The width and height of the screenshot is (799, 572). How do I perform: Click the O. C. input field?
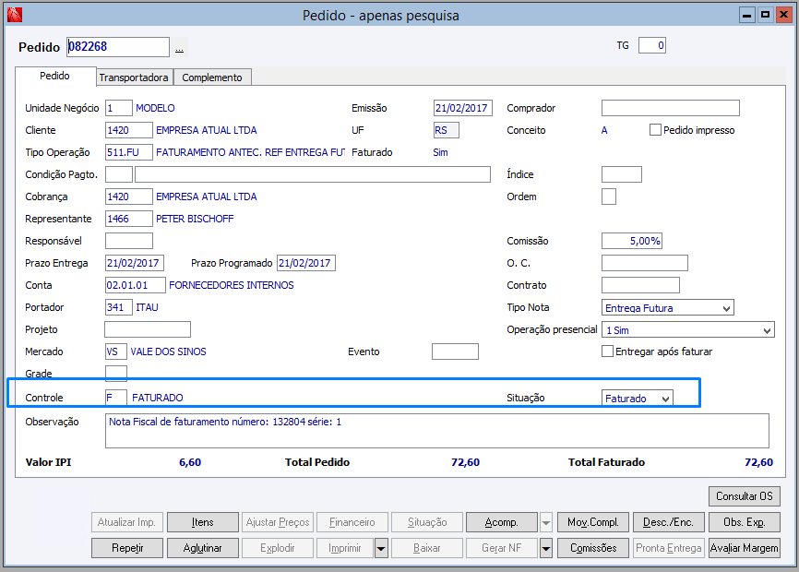(645, 263)
